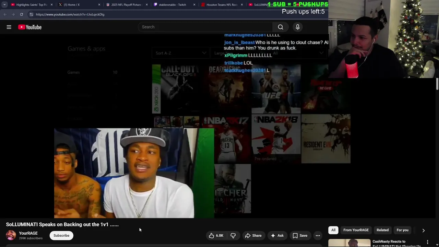The width and height of the screenshot is (439, 247).
Task: Open the YouTube hamburger guide menu
Action: (x=9, y=27)
